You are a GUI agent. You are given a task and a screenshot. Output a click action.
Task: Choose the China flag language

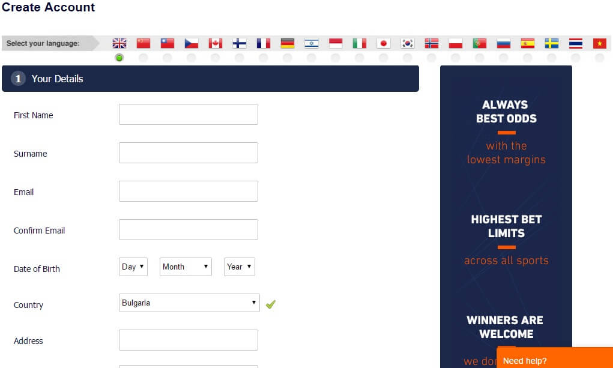coord(143,43)
